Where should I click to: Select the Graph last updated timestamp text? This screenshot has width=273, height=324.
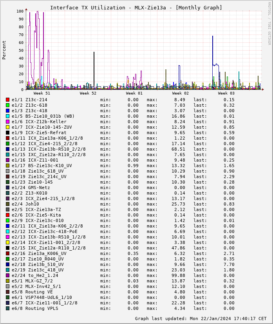click(201, 319)
